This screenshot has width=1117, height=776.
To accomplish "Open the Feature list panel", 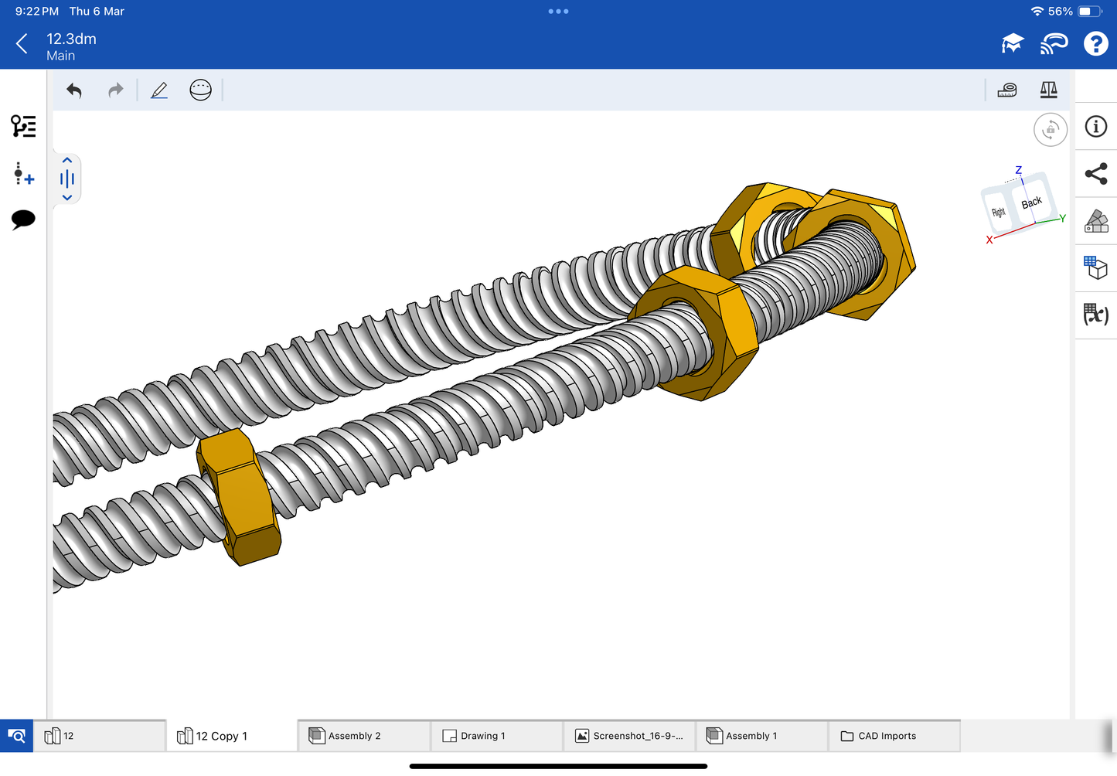I will [23, 126].
